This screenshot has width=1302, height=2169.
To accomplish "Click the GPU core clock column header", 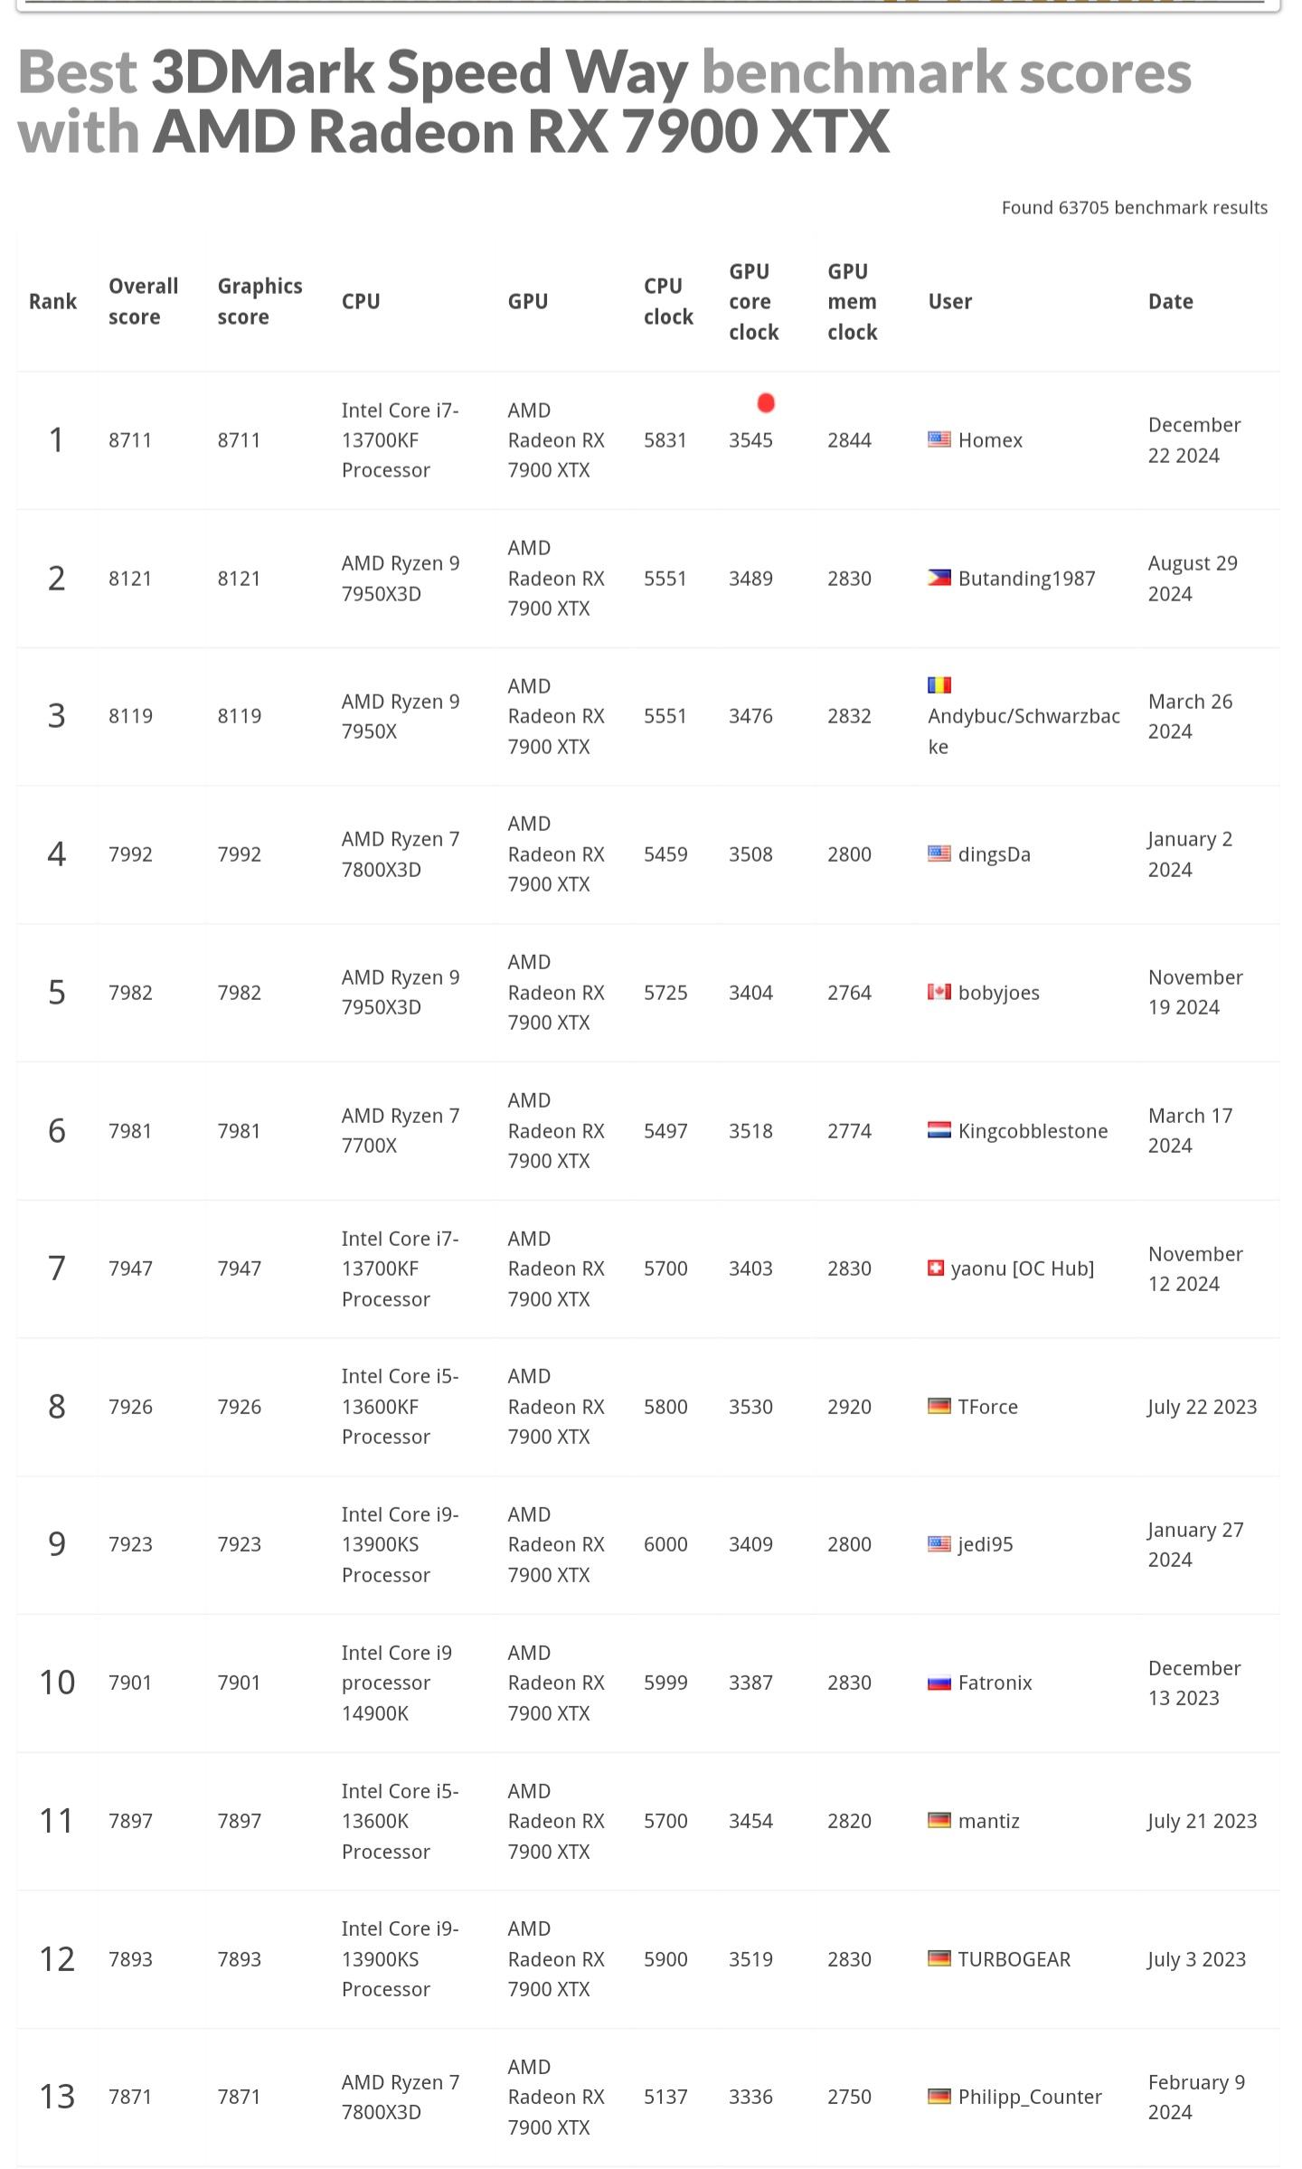I will 753,301.
